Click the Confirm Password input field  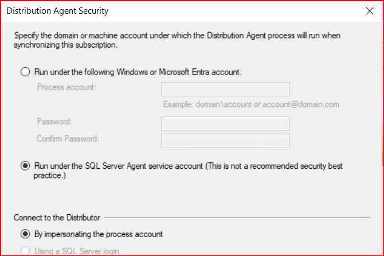[225, 141]
